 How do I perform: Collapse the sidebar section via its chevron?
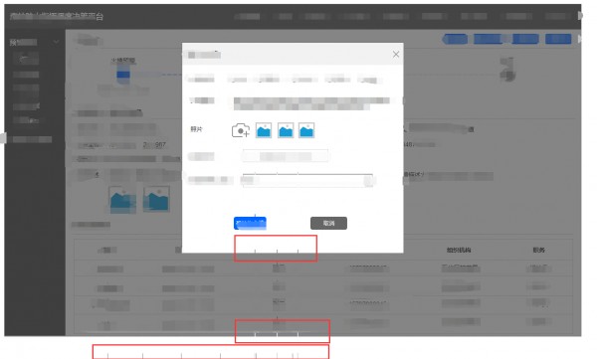[57, 42]
